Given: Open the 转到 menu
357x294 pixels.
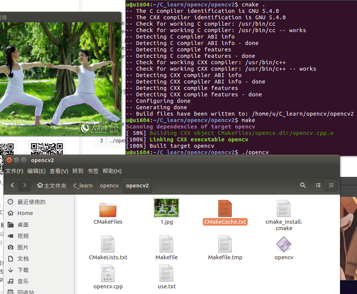Looking at the screenshot, I should [78, 171].
